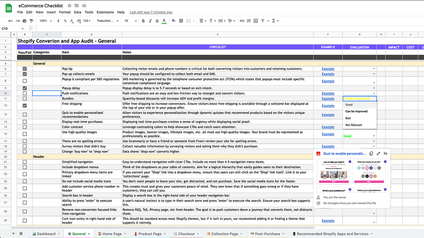Select Bad from the evaluation list

coord(348,118)
